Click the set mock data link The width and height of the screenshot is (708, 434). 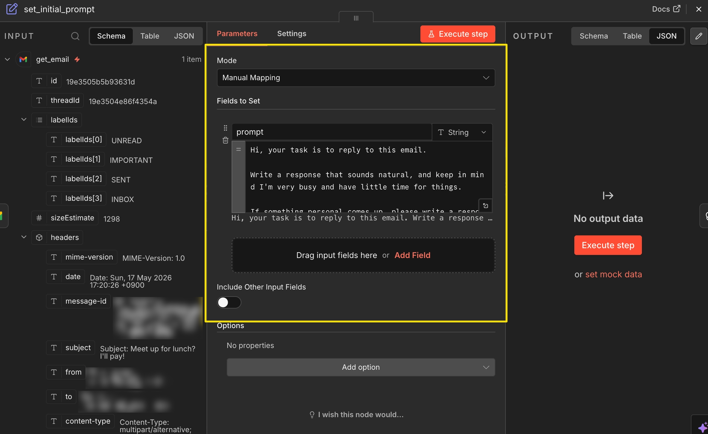pos(614,274)
